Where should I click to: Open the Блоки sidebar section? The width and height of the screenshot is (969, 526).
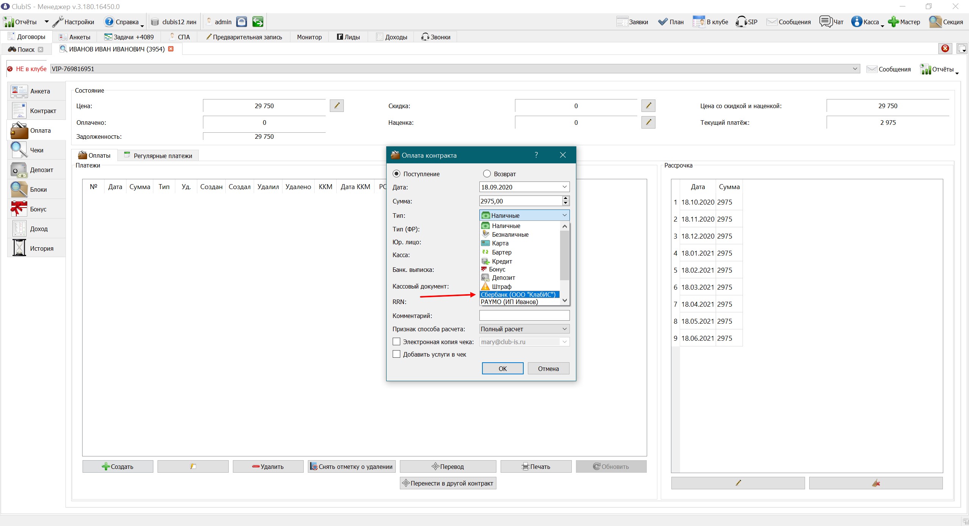click(x=36, y=189)
